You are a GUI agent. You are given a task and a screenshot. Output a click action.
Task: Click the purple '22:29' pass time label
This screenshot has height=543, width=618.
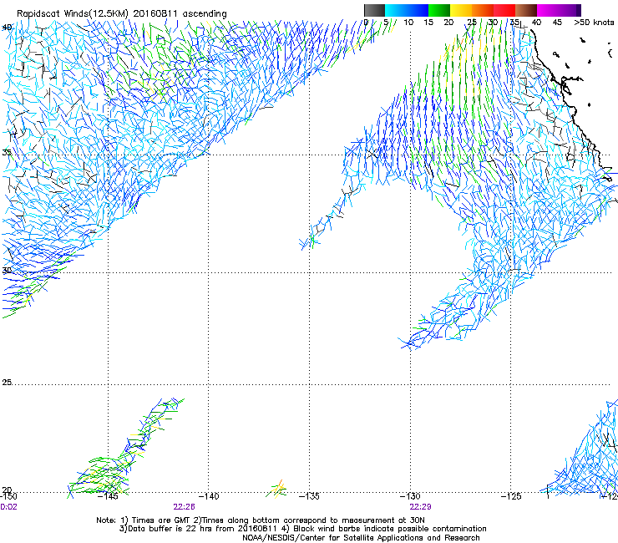pos(420,507)
